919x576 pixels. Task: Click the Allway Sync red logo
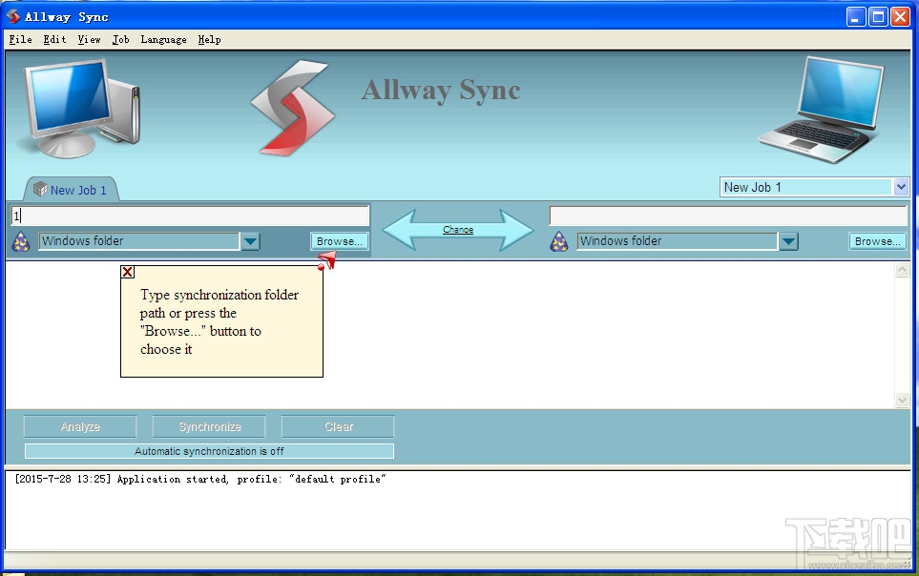292,108
